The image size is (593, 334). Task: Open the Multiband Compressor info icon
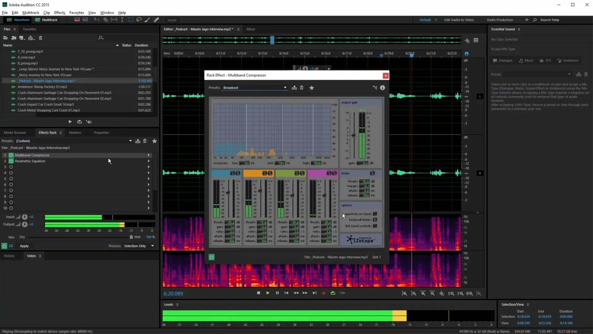(x=382, y=88)
